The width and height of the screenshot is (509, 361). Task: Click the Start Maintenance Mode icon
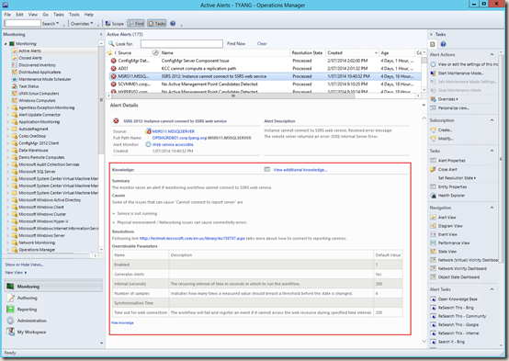tap(433, 73)
